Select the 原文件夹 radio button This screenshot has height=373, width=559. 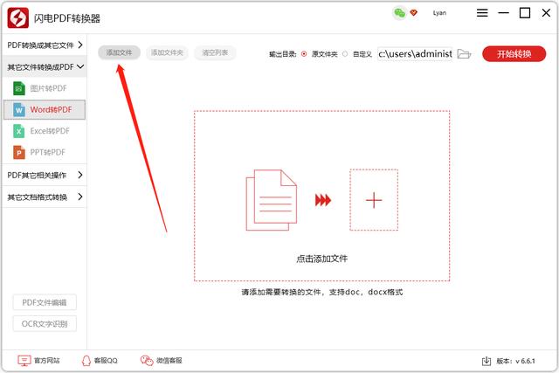pyautogui.click(x=304, y=53)
